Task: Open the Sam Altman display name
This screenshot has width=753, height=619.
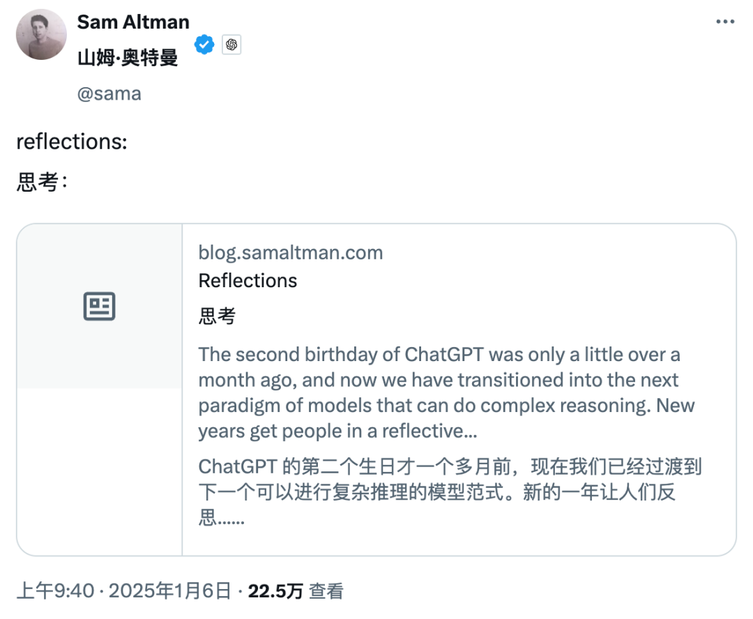Action: click(133, 22)
